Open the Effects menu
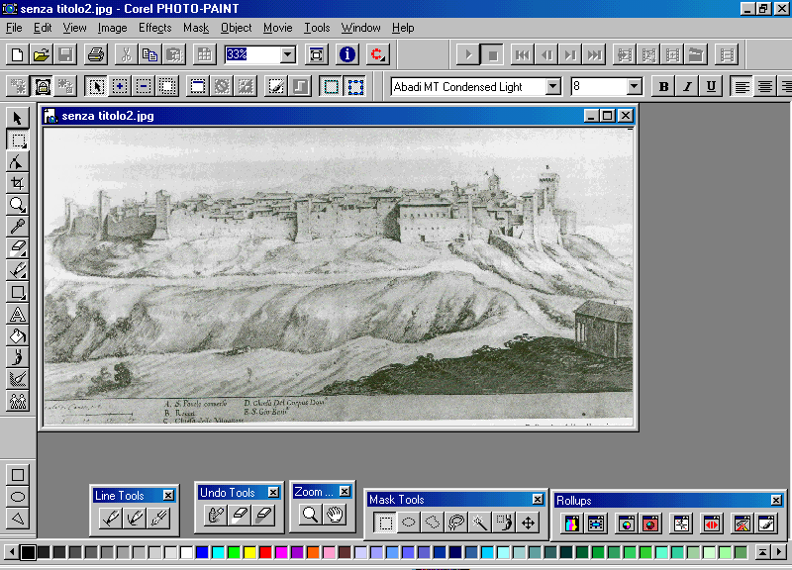 point(154,28)
